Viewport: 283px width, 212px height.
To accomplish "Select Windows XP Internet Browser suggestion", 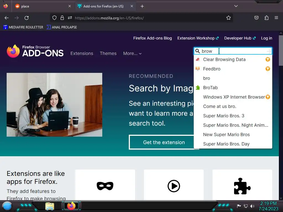I will [233, 97].
